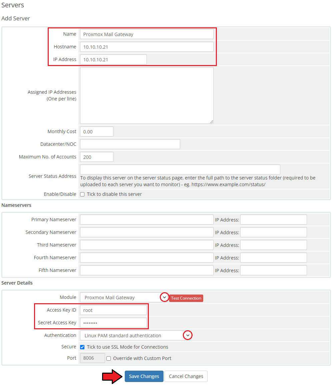Image resolution: width=332 pixels, height=390 pixels.
Task: Click the Save Changes button
Action: click(x=144, y=376)
